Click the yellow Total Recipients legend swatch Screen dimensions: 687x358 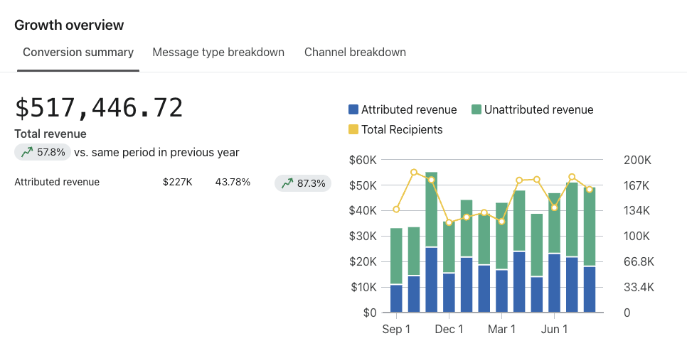(x=353, y=129)
